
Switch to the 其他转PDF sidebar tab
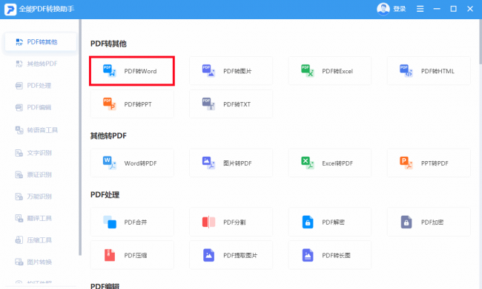click(x=41, y=64)
